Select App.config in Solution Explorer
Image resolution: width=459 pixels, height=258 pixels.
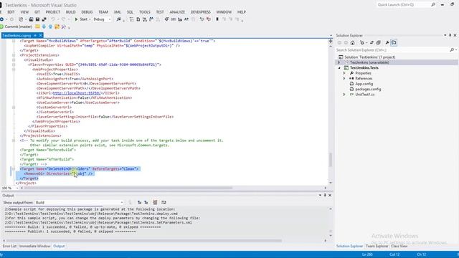[364, 84]
